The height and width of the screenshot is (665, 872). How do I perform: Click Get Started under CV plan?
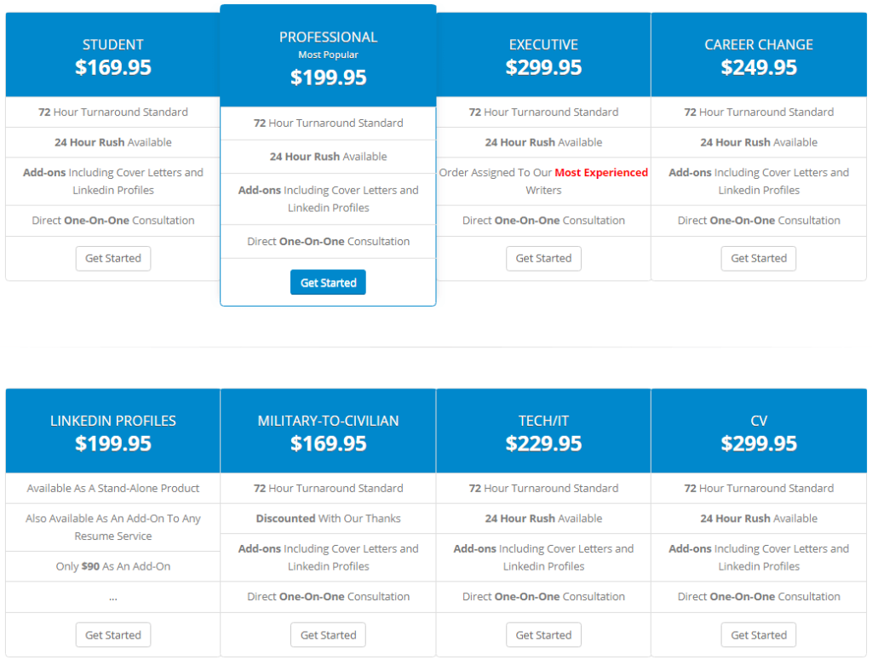[x=759, y=635]
